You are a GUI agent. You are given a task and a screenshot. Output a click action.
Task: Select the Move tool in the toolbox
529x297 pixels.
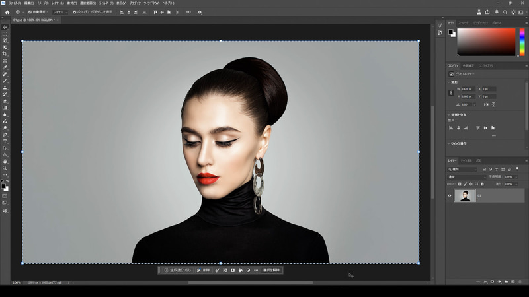[x=5, y=27]
